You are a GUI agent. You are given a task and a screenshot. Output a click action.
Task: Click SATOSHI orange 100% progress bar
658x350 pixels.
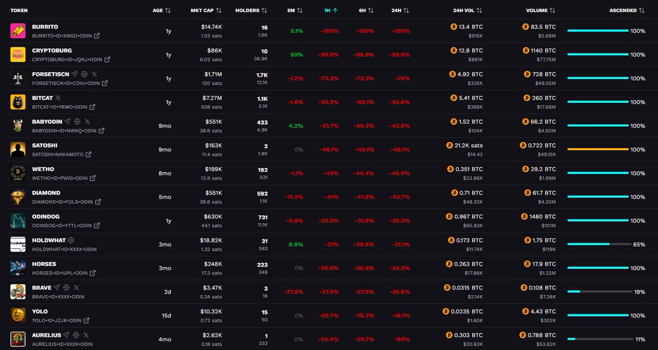coord(598,149)
